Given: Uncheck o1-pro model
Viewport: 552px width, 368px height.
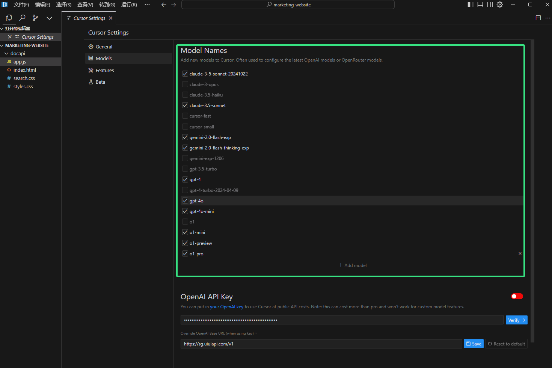Looking at the screenshot, I should pyautogui.click(x=185, y=253).
